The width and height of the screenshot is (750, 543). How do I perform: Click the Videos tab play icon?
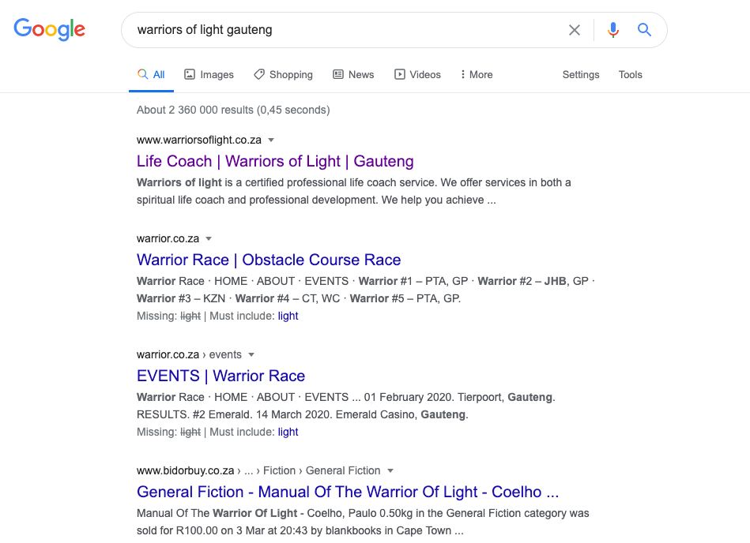(400, 74)
